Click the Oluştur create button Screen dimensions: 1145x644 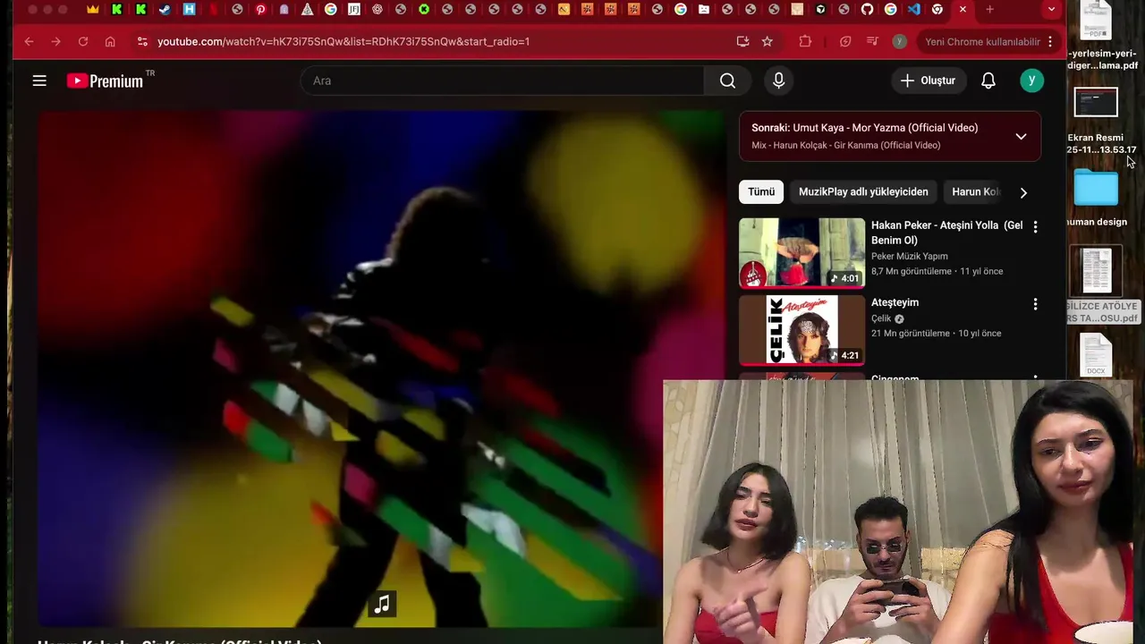(x=929, y=80)
